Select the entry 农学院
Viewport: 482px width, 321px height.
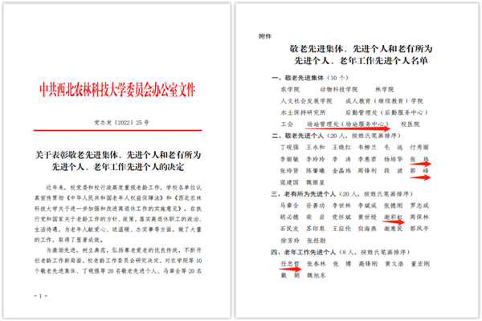289,89
